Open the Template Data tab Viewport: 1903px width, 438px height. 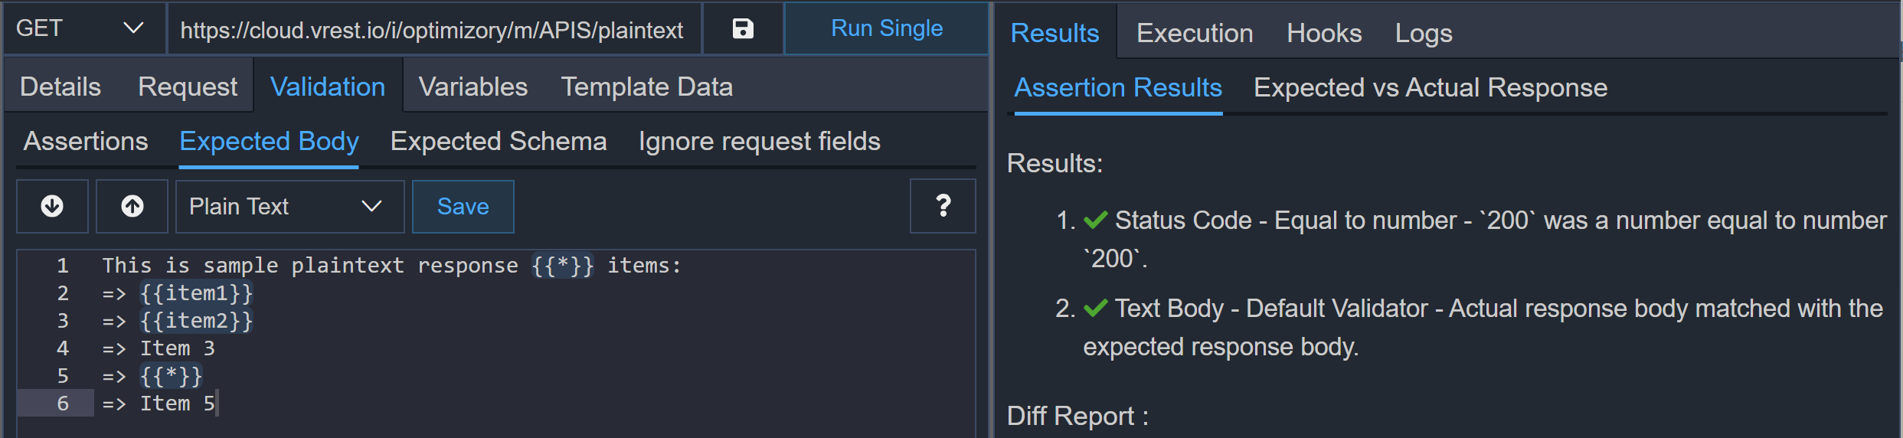coord(646,87)
